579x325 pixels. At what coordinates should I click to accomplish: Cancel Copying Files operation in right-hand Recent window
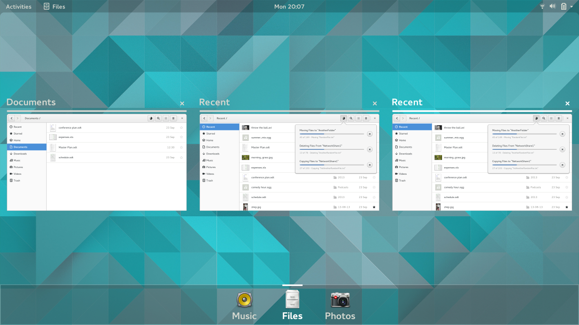(562, 165)
